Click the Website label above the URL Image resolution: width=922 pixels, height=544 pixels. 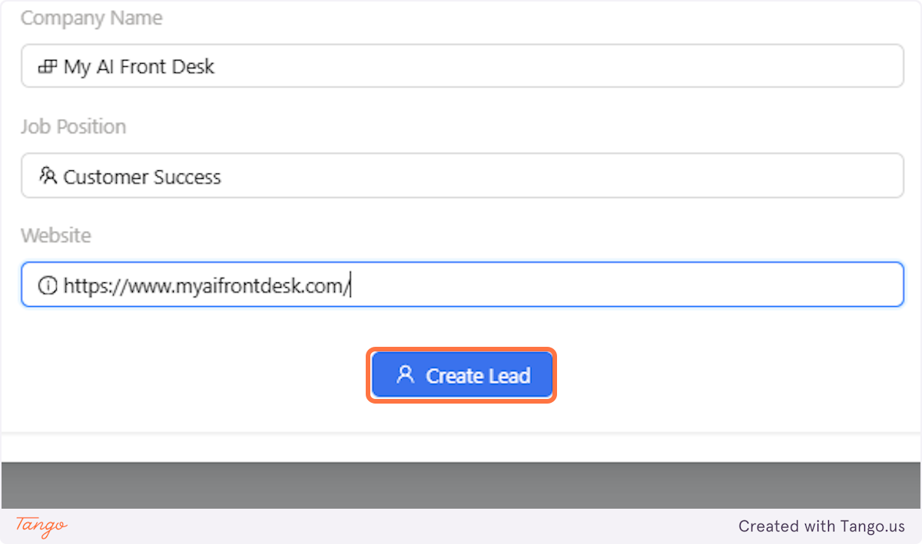click(x=55, y=236)
